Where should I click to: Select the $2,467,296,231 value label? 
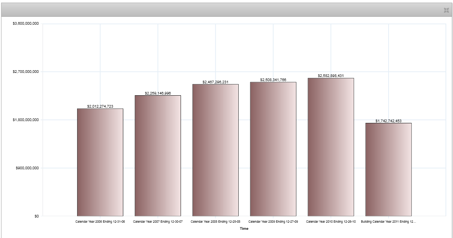point(215,82)
